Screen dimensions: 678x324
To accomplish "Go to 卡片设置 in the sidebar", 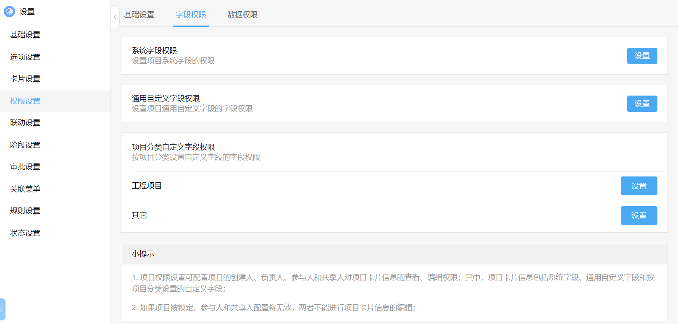I will pos(25,79).
